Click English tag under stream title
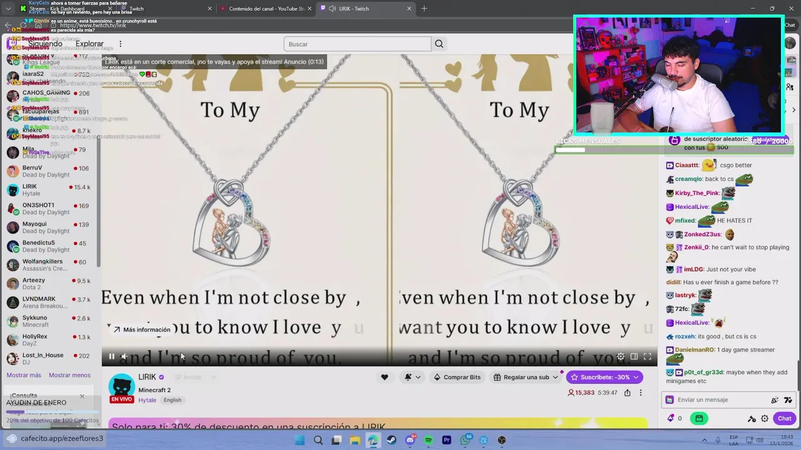This screenshot has height=450, width=801. [172, 400]
